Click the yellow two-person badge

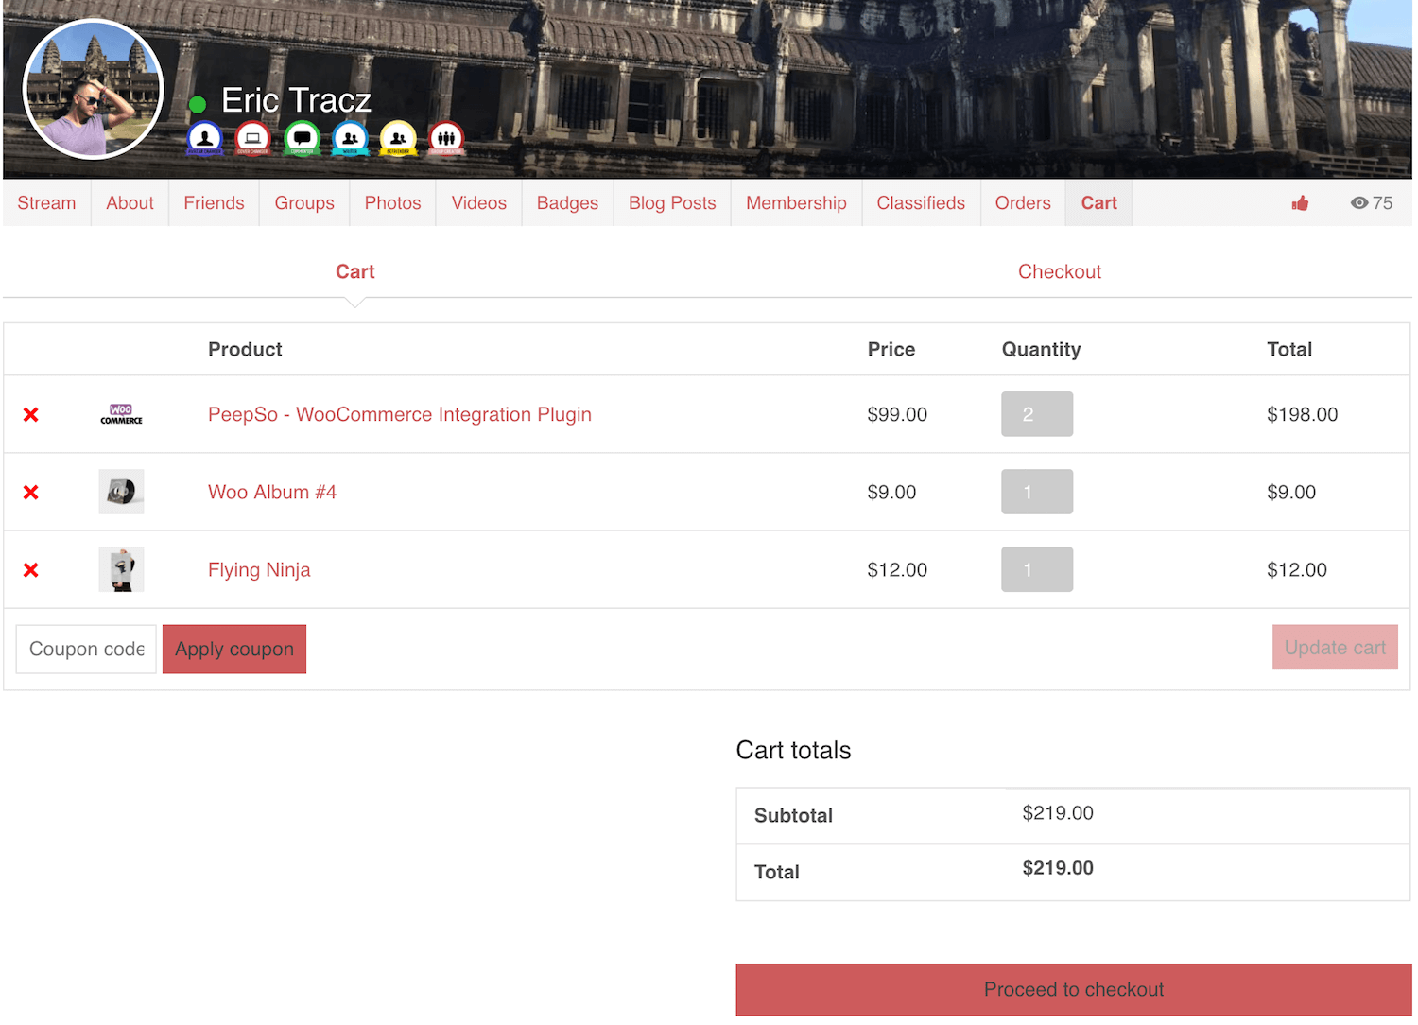[x=398, y=139]
